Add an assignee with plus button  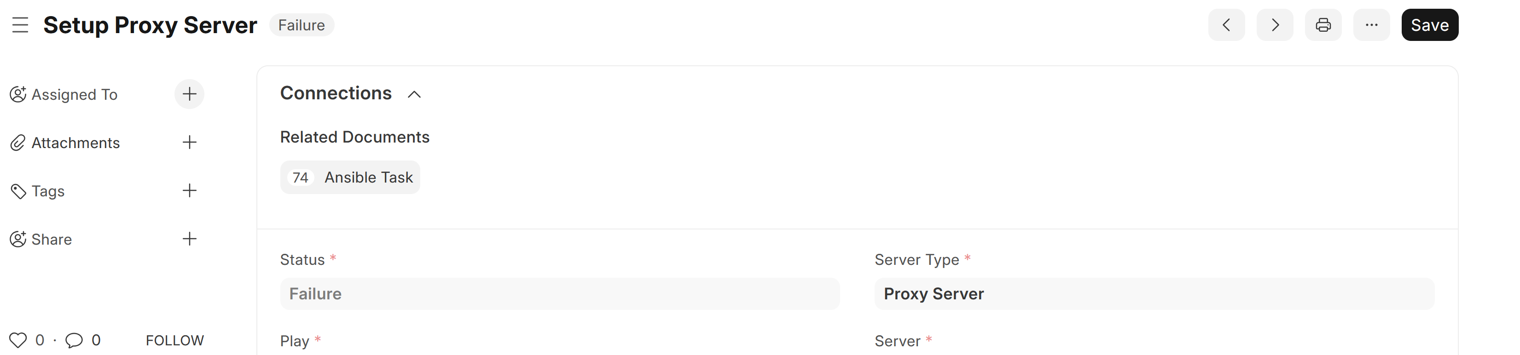click(189, 94)
